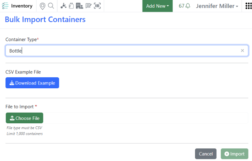
Task: Open the building with person icon
Action: point(79,6)
